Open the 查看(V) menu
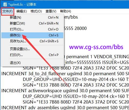Image resolution: width=129 pixels, height=110 pixels. click(x=51, y=11)
